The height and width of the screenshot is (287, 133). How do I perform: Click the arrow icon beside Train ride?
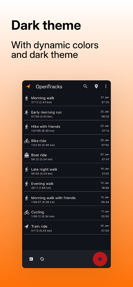pos(27,227)
